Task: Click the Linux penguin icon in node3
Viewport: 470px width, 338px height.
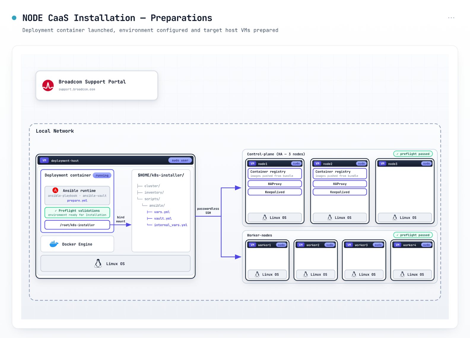Action: click(x=395, y=218)
